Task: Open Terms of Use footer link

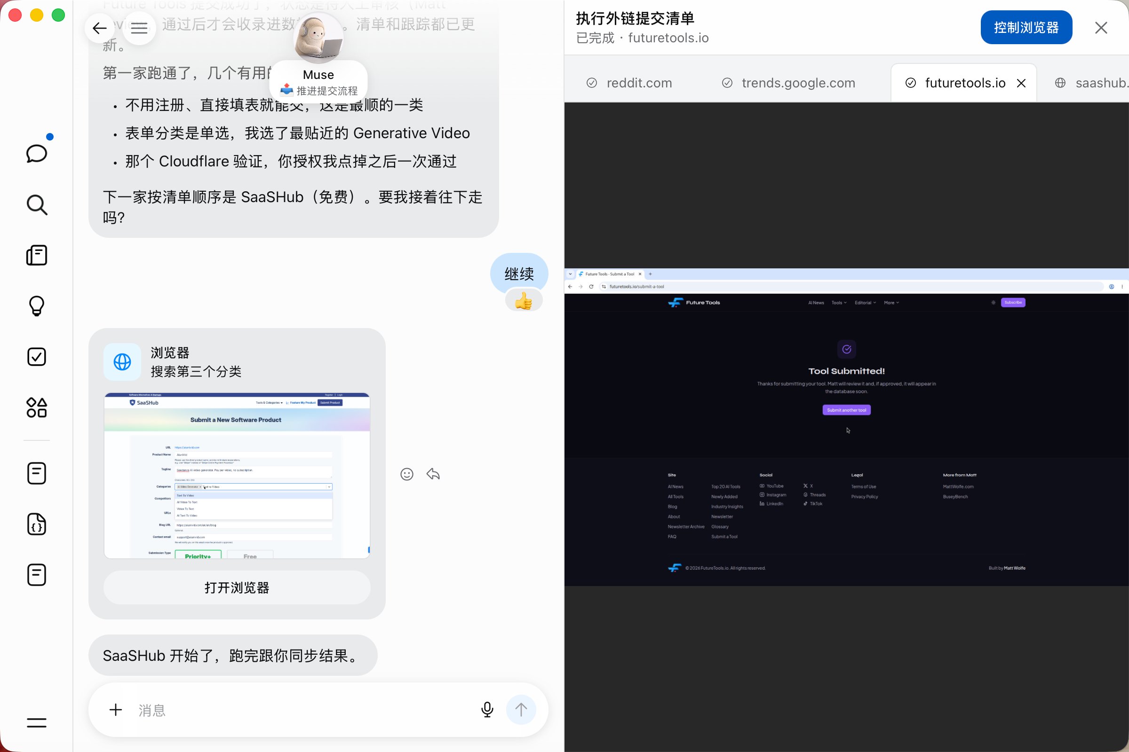Action: 863,487
